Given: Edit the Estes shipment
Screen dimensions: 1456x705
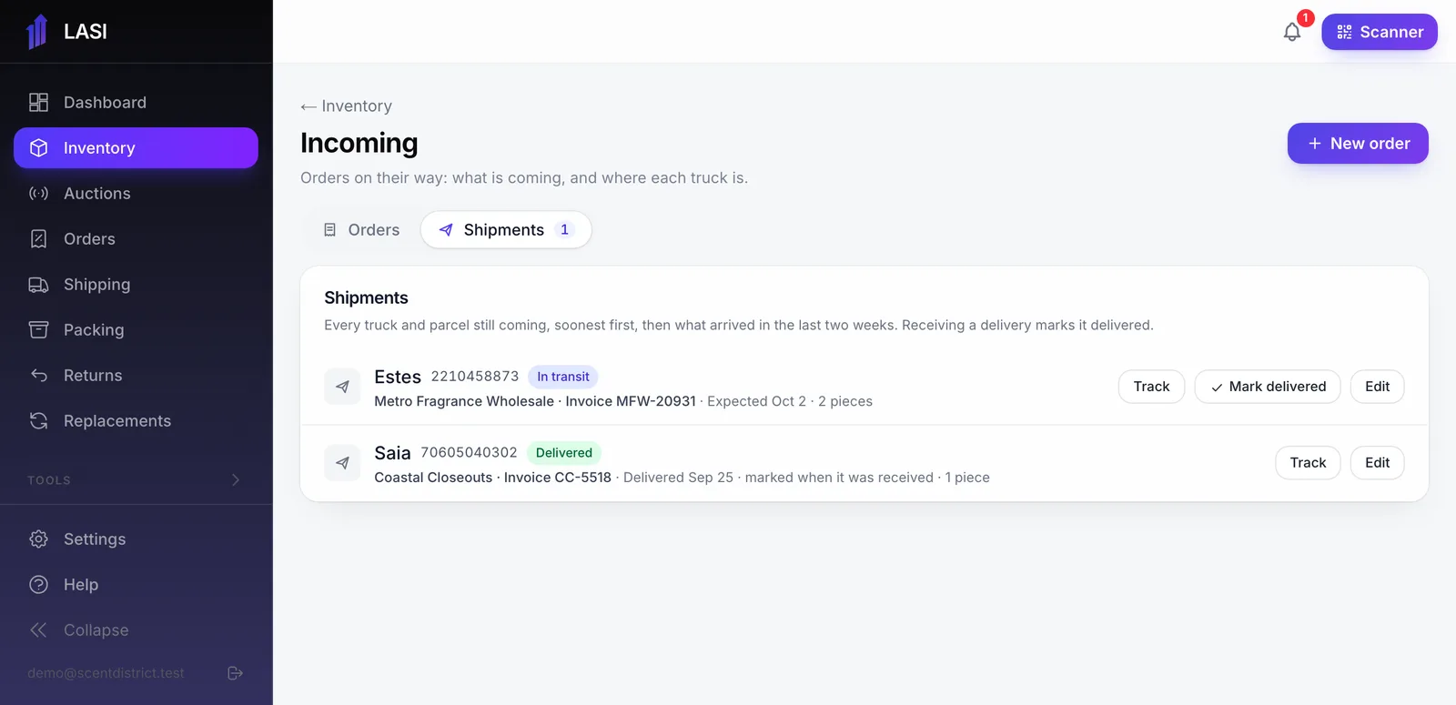Looking at the screenshot, I should tap(1377, 387).
